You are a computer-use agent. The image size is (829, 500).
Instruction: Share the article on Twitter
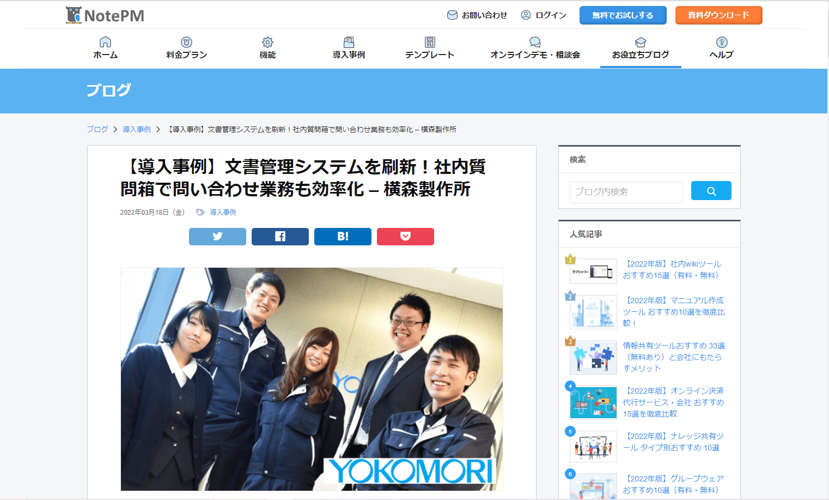coord(217,237)
